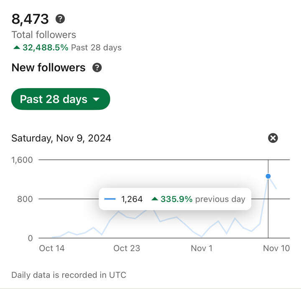
Task: Click the 8,473 total followers number
Action: click(30, 19)
